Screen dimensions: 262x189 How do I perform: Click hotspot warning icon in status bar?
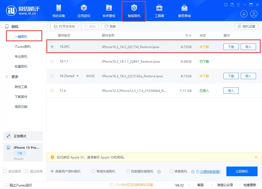coord(112,185)
